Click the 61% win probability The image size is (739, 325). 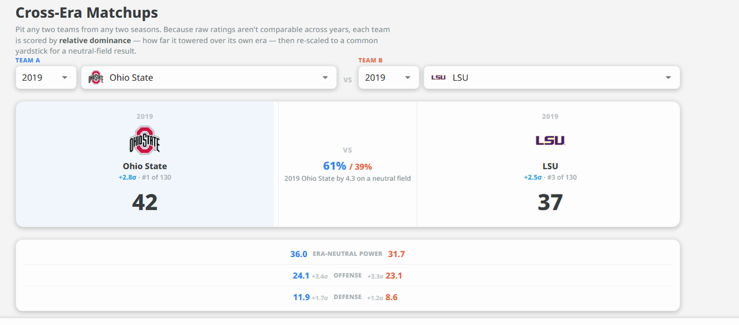point(335,166)
